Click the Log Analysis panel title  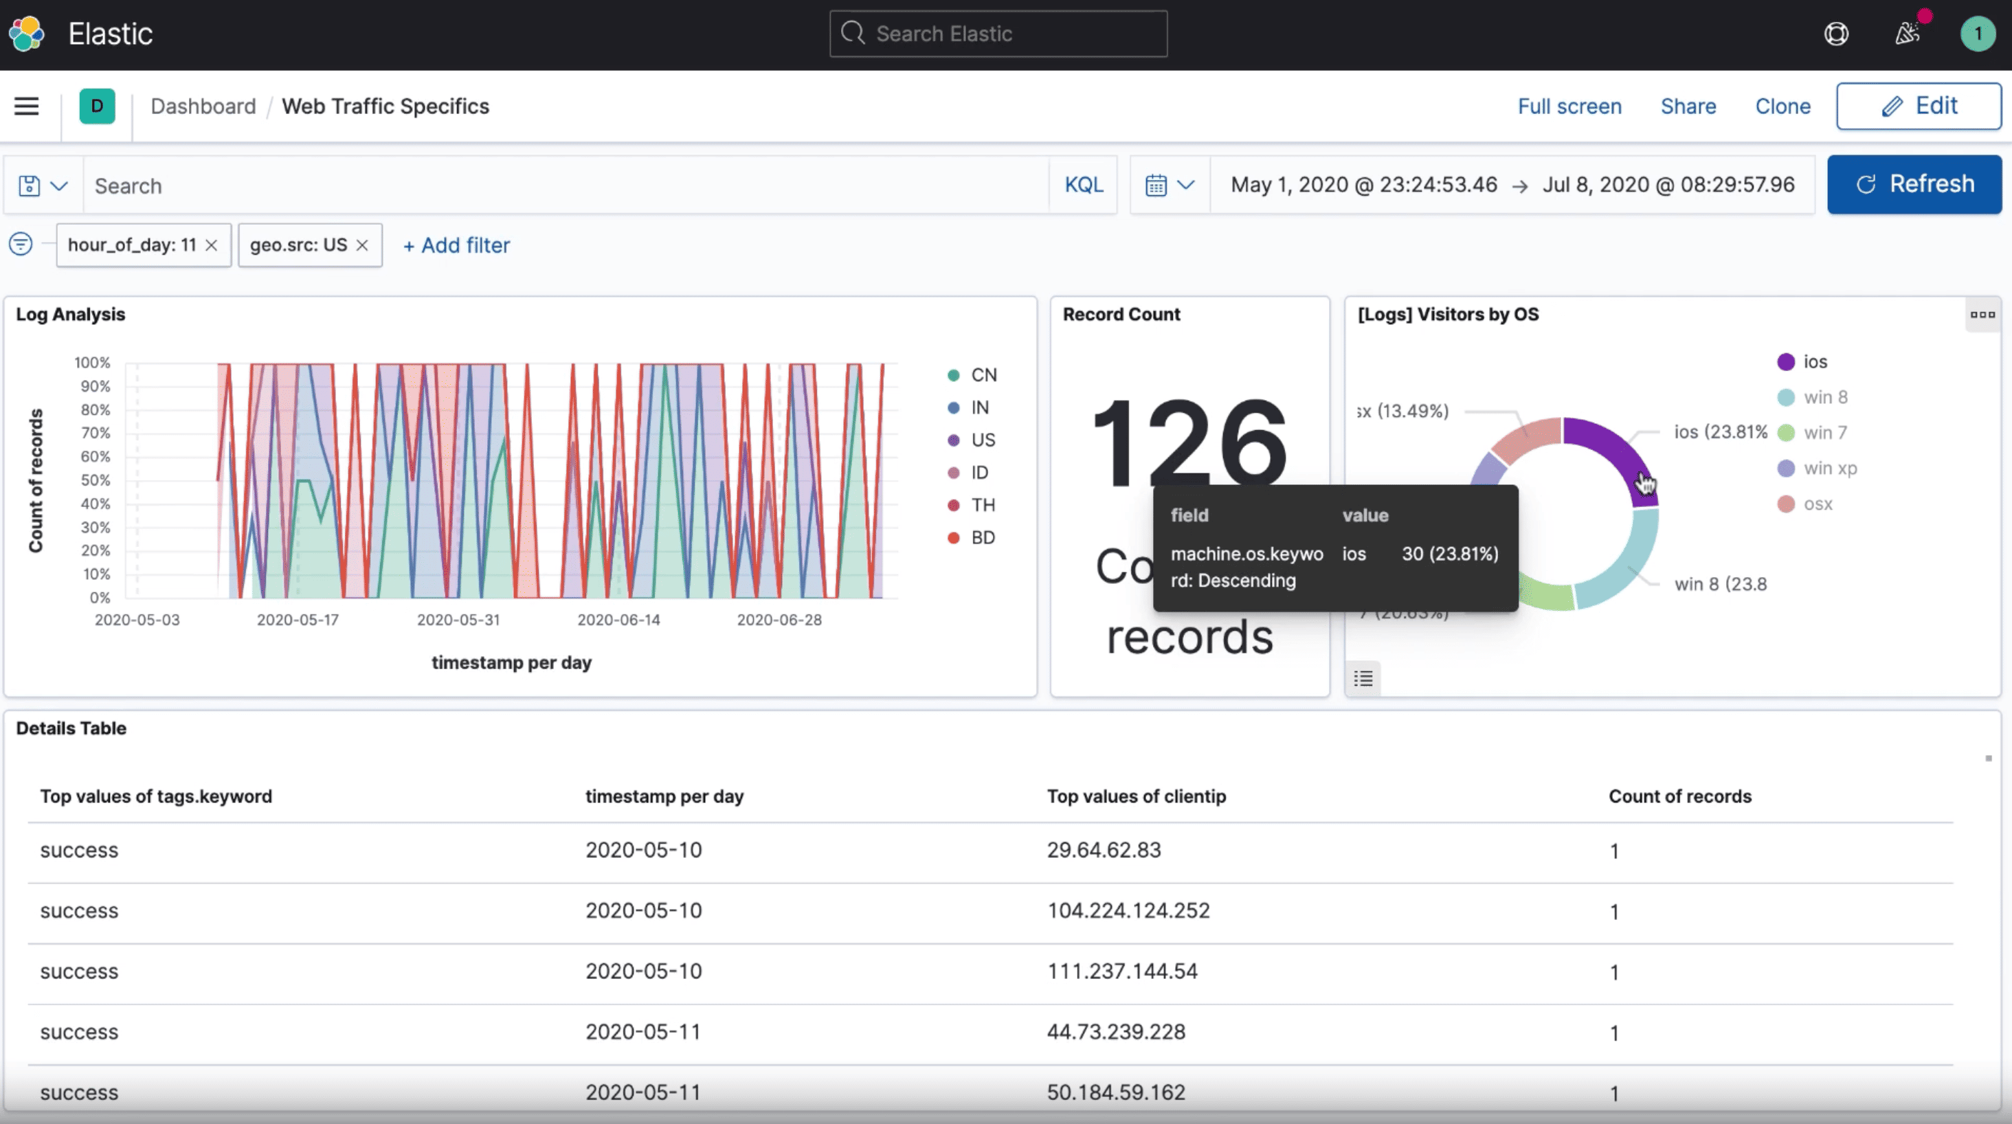70,314
